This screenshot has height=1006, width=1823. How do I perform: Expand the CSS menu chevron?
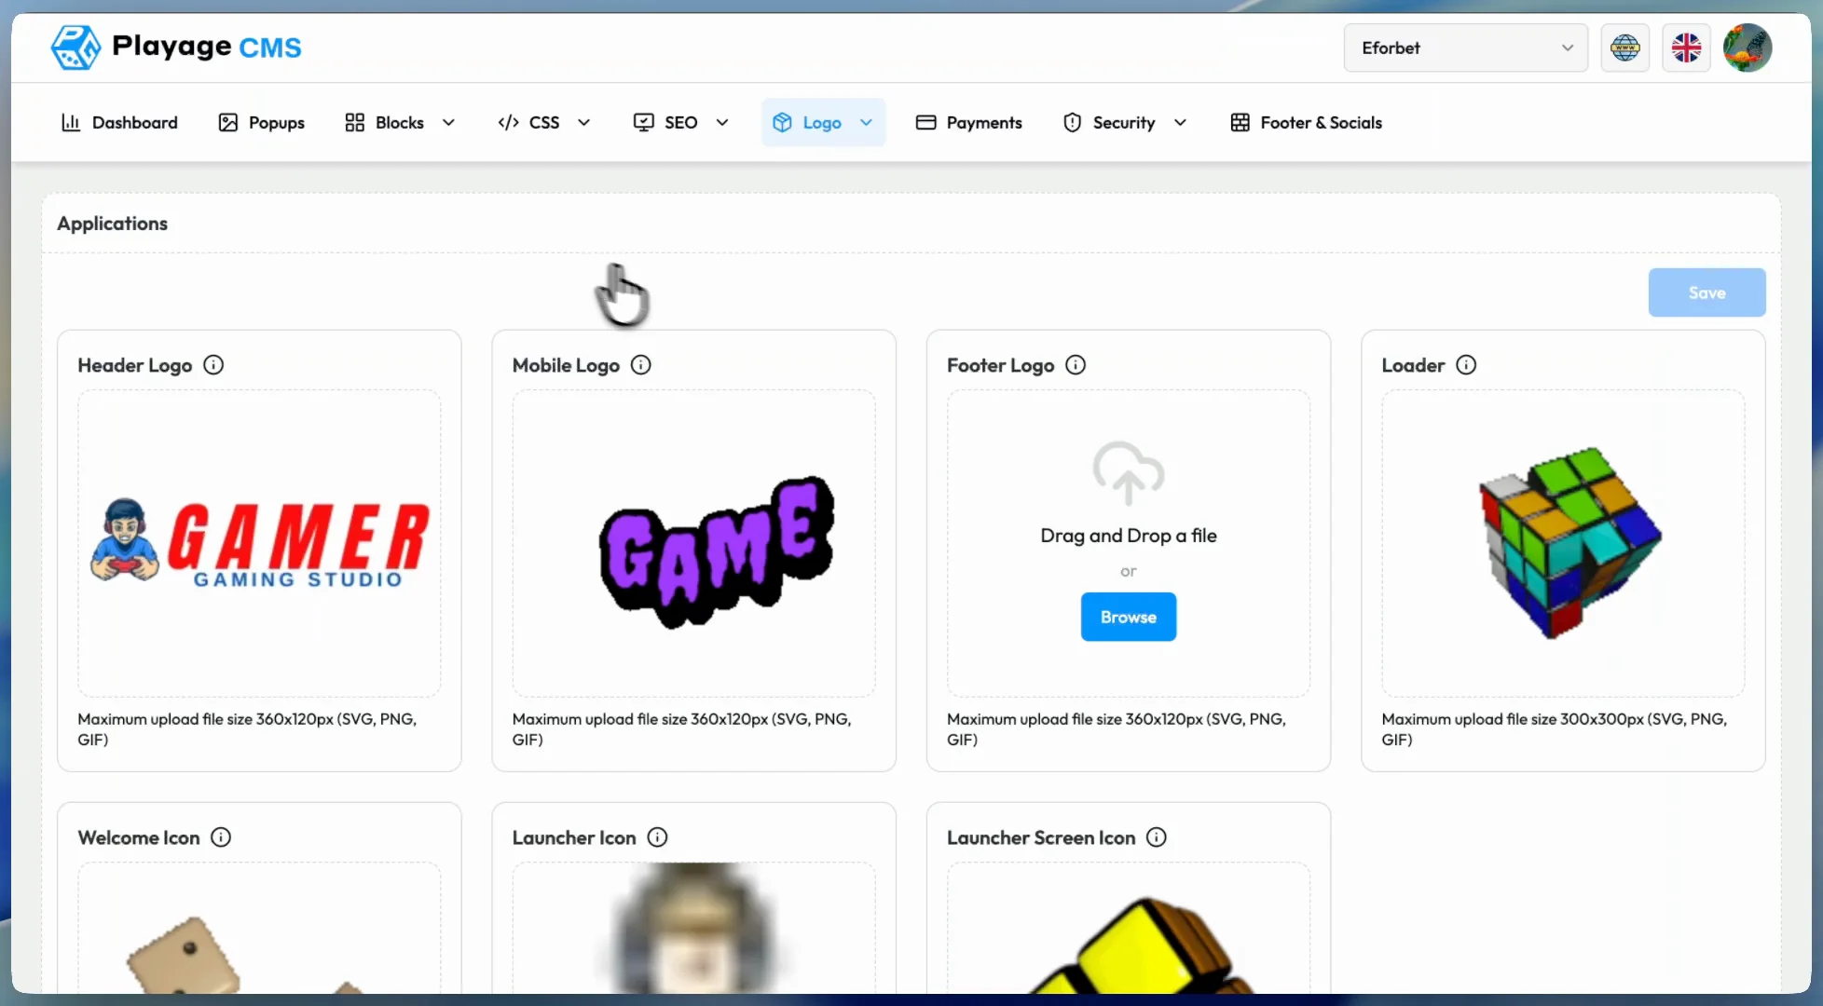click(584, 122)
